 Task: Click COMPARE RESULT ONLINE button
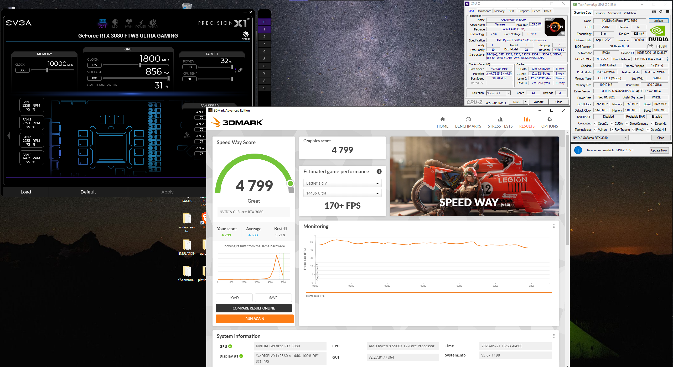(254, 308)
